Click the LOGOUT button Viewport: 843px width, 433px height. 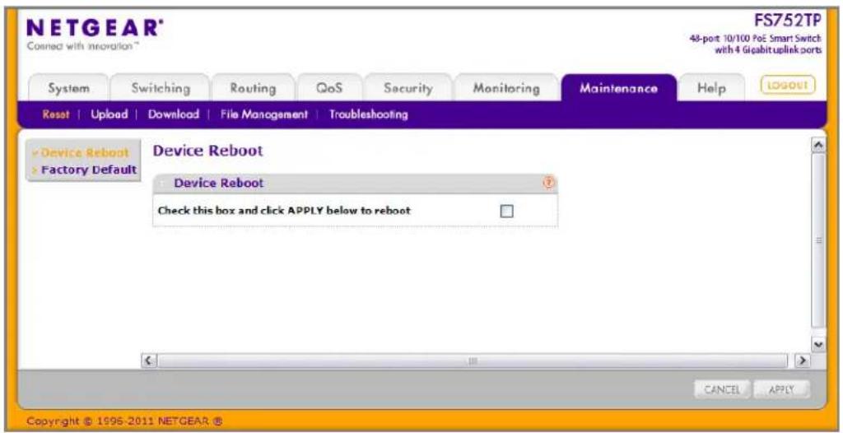pyautogui.click(x=788, y=85)
